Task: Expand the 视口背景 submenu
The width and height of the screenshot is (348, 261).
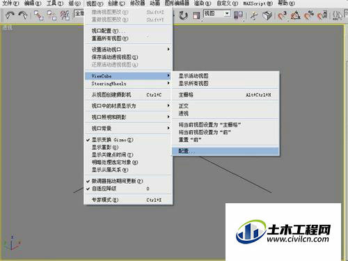Action: 128,128
